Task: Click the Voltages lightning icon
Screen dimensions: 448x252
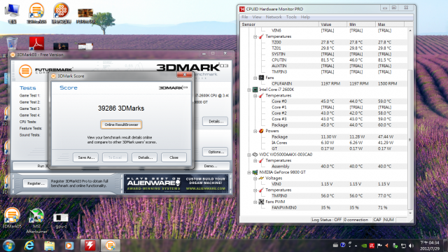Action: (x=261, y=178)
